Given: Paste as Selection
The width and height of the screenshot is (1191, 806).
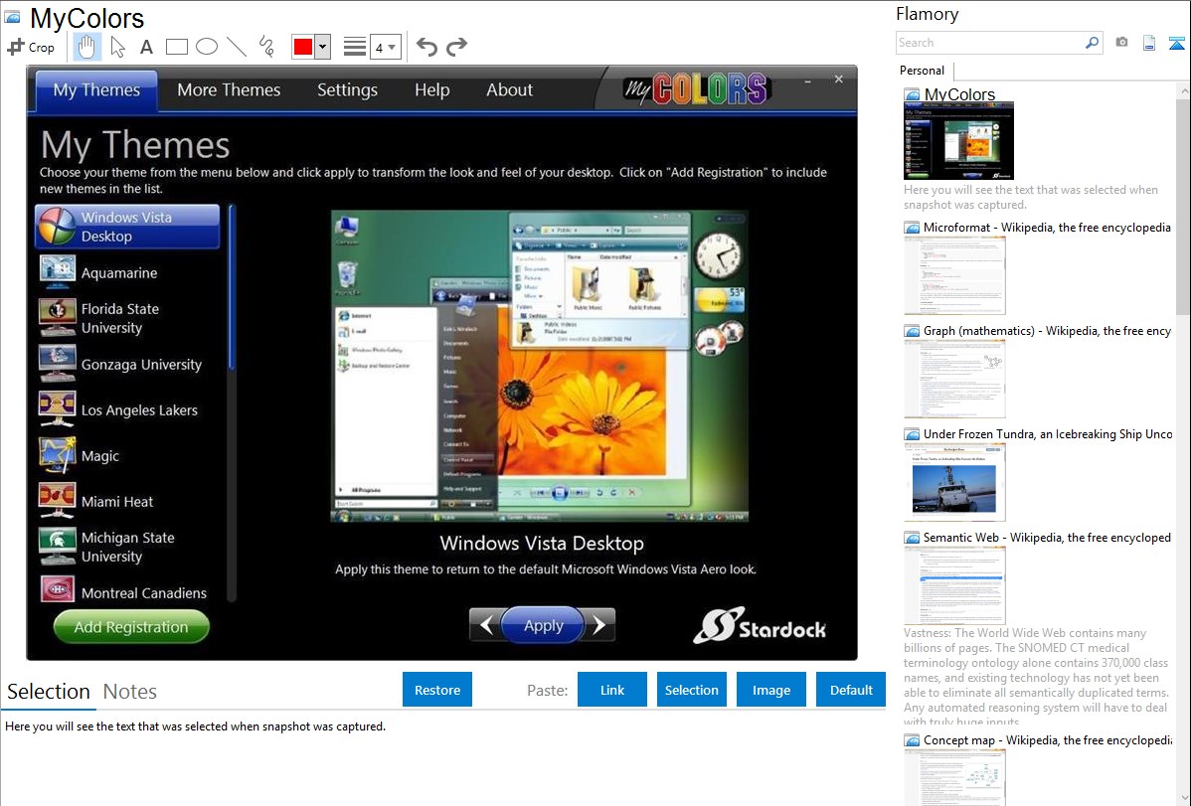Looking at the screenshot, I should 691,690.
